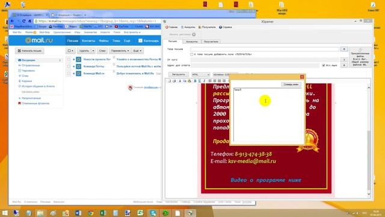
Task: Show Отмеченные флажком messages
Action: (x=35, y=103)
